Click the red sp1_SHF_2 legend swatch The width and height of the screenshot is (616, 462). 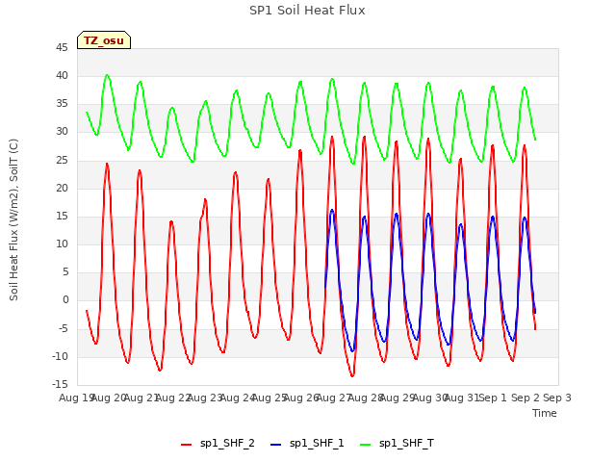[x=186, y=445]
